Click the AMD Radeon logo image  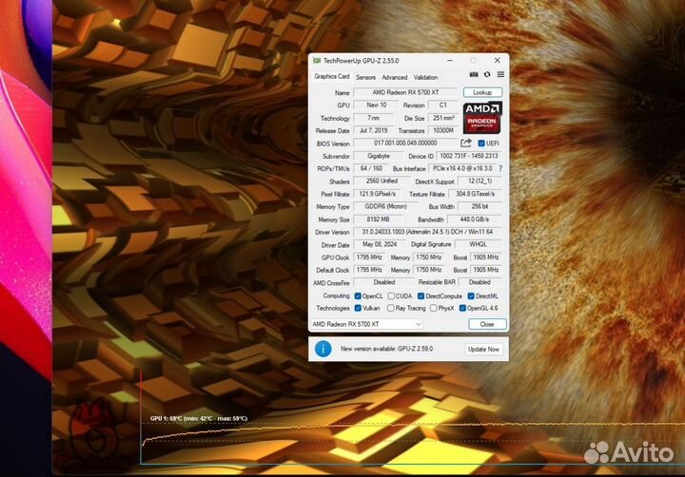(482, 118)
